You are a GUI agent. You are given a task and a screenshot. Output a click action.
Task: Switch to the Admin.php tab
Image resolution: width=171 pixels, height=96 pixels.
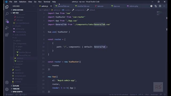click(134, 6)
